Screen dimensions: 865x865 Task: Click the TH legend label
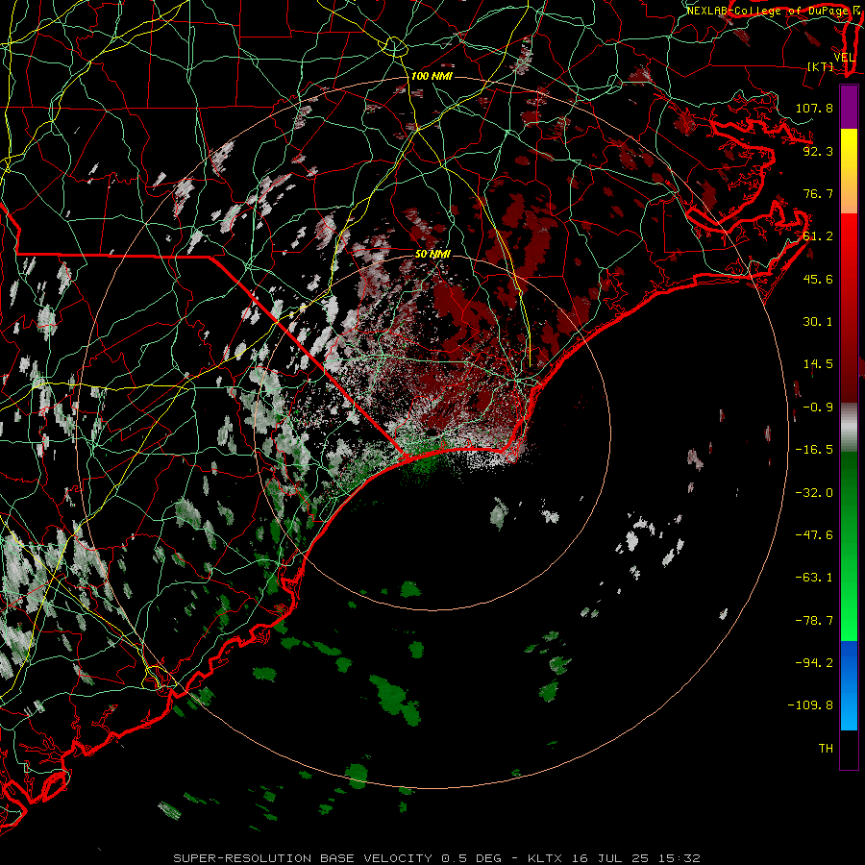pyautogui.click(x=826, y=749)
